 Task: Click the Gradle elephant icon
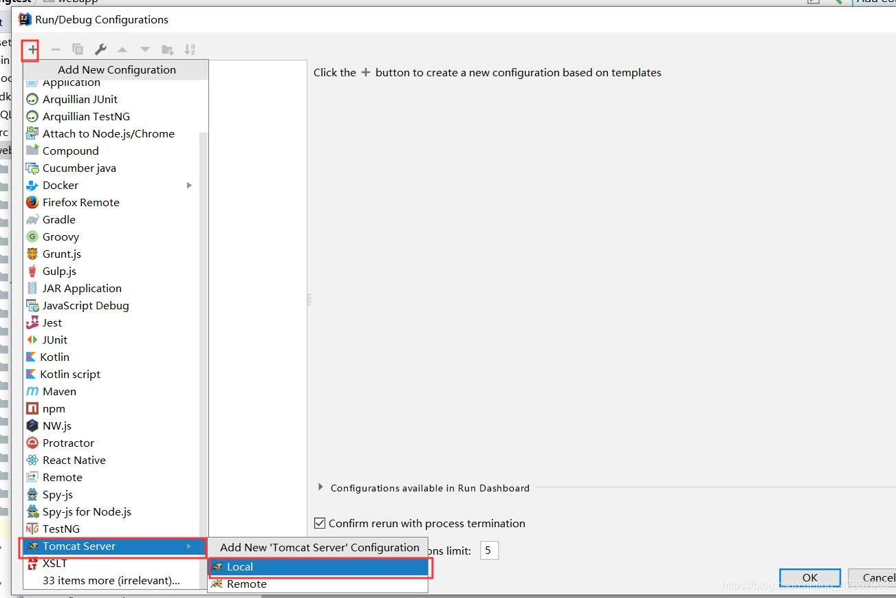click(x=32, y=220)
